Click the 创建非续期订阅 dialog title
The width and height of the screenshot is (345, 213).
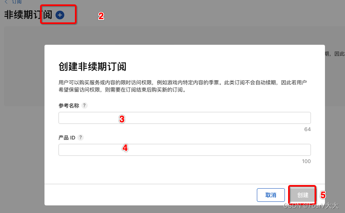[93, 66]
